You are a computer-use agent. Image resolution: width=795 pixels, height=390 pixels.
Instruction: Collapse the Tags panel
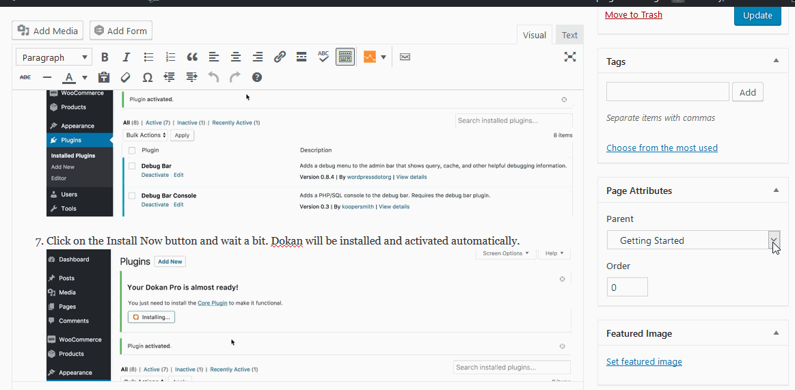point(776,61)
